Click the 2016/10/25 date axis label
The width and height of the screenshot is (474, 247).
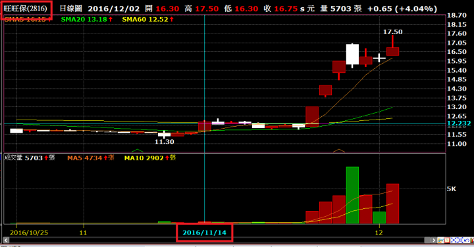(x=29, y=233)
